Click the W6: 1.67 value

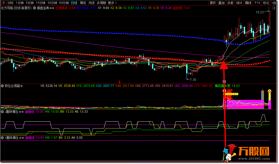[x=51, y=138]
